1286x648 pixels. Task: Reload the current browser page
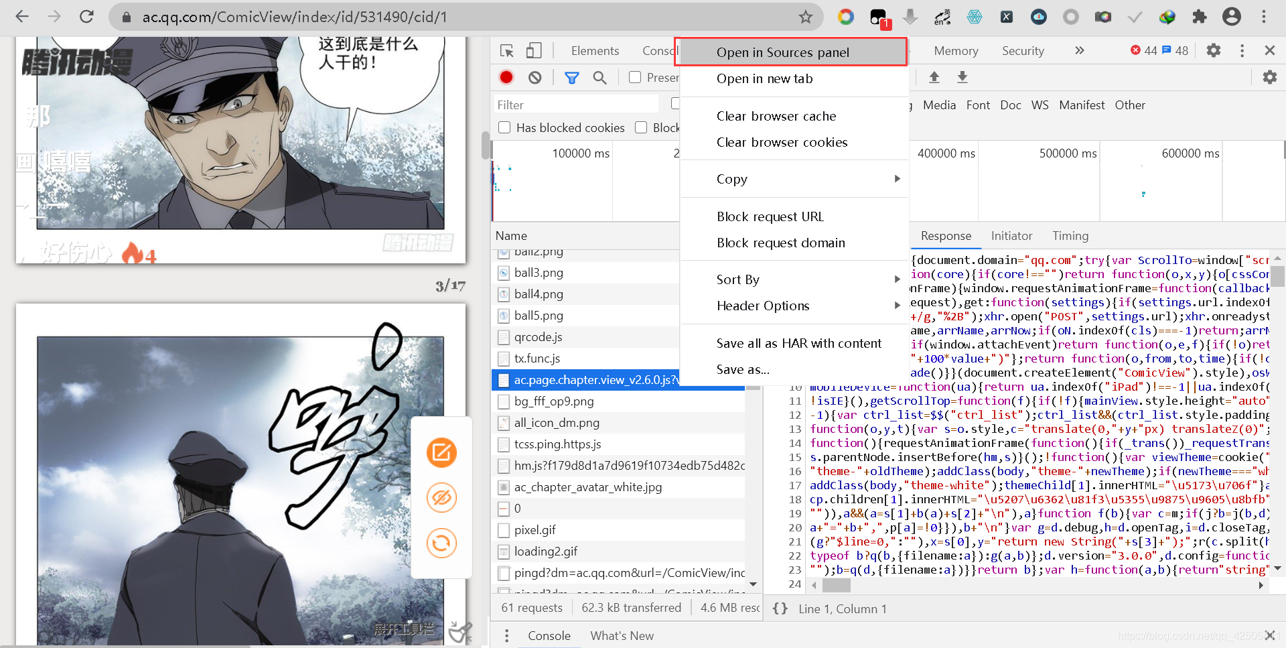(86, 17)
